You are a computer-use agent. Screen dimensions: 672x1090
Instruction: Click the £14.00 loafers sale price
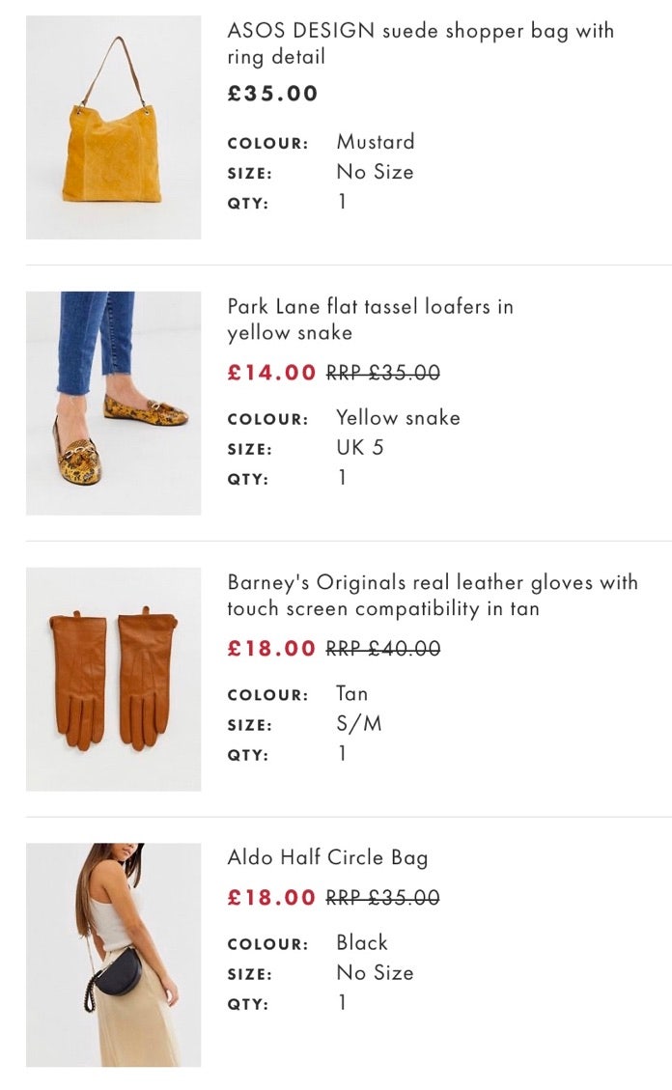[271, 373]
